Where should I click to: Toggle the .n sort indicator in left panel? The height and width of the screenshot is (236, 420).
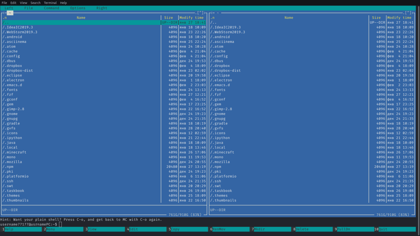coord(5,17)
